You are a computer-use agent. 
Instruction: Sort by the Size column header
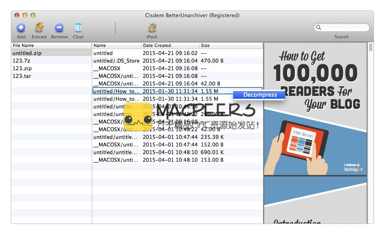click(231, 45)
